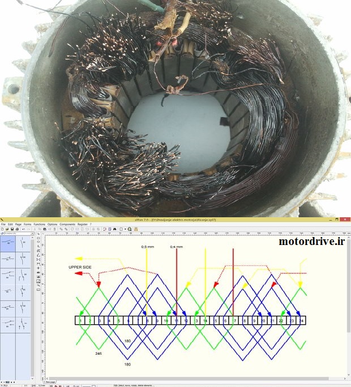The height and width of the screenshot is (387, 351).
Task: Click the '246' label on canvas
Action: coord(99,354)
